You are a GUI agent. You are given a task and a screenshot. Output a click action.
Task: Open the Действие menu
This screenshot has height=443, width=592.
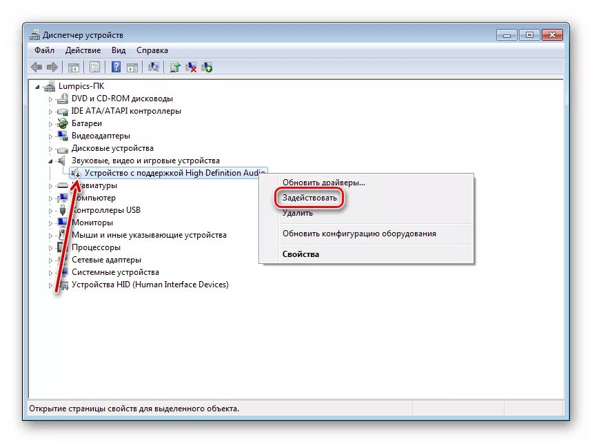83,50
